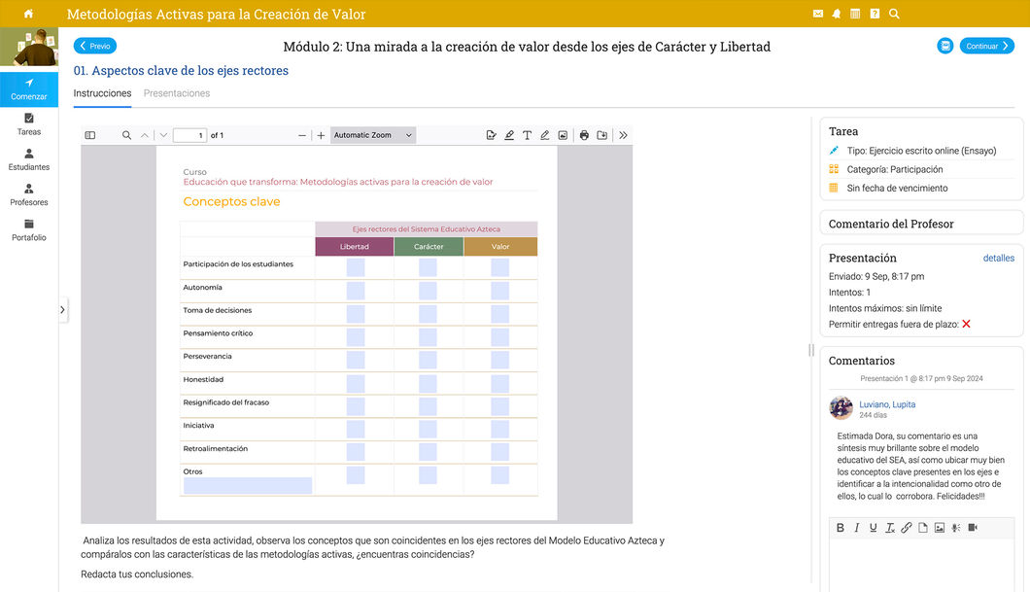
Task: Print the PDF document
Action: tap(584, 135)
